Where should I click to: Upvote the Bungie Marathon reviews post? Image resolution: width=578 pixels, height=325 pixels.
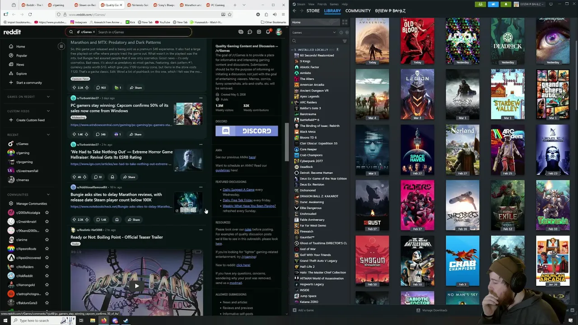click(x=74, y=219)
